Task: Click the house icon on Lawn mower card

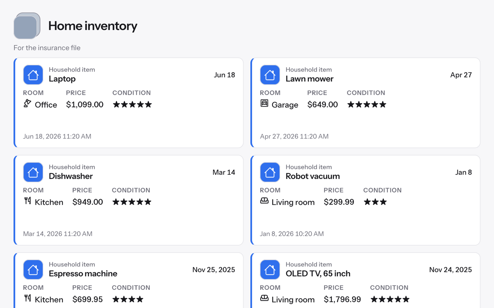Action: (x=270, y=75)
